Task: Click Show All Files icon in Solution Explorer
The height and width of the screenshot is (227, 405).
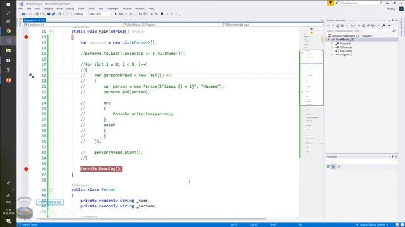Action: tap(373, 25)
